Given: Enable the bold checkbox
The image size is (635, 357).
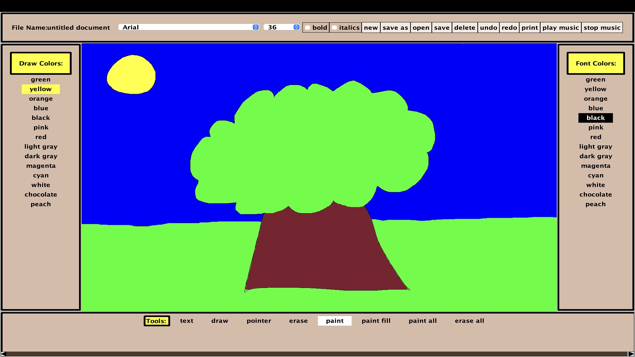Looking at the screenshot, I should pyautogui.click(x=308, y=27).
